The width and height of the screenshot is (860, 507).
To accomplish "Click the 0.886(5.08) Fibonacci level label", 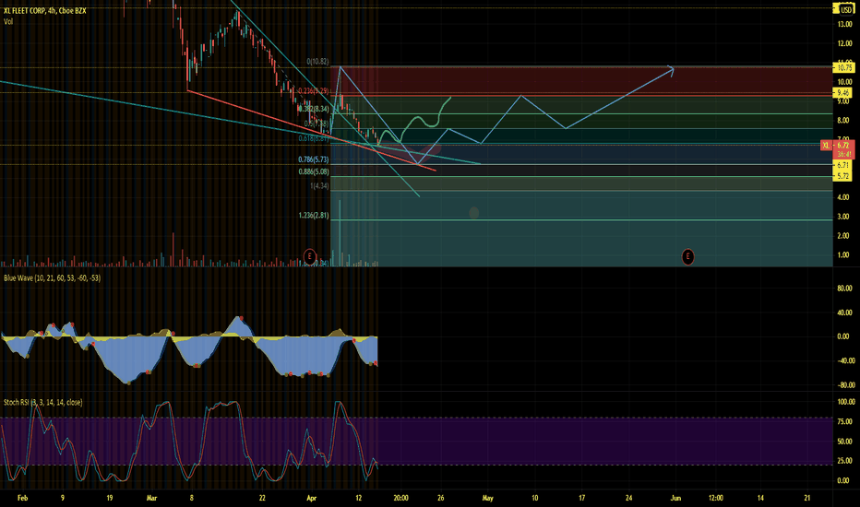I will 314,171.
